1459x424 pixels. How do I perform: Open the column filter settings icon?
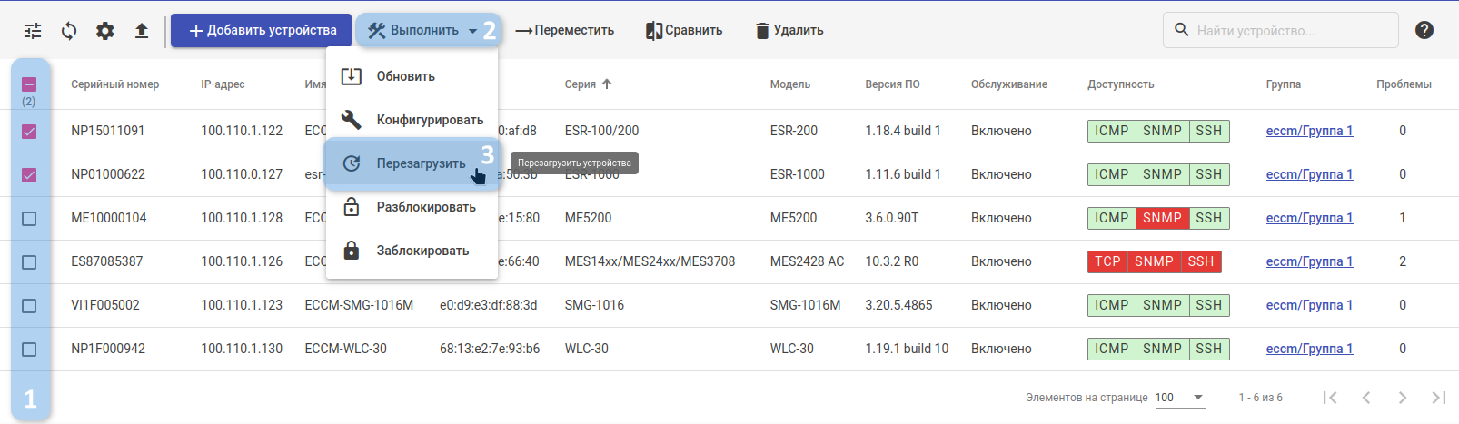(x=33, y=31)
